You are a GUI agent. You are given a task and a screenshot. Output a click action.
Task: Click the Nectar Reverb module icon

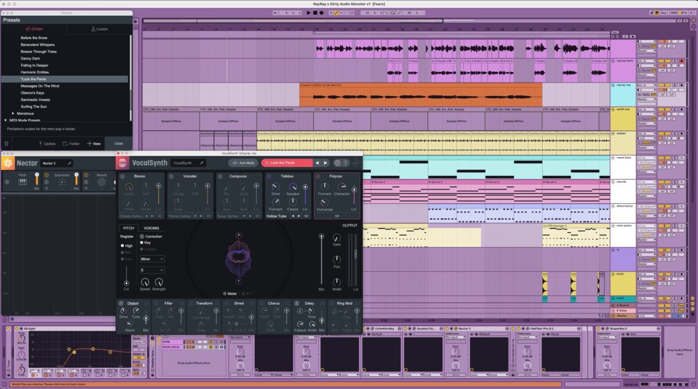tap(101, 182)
